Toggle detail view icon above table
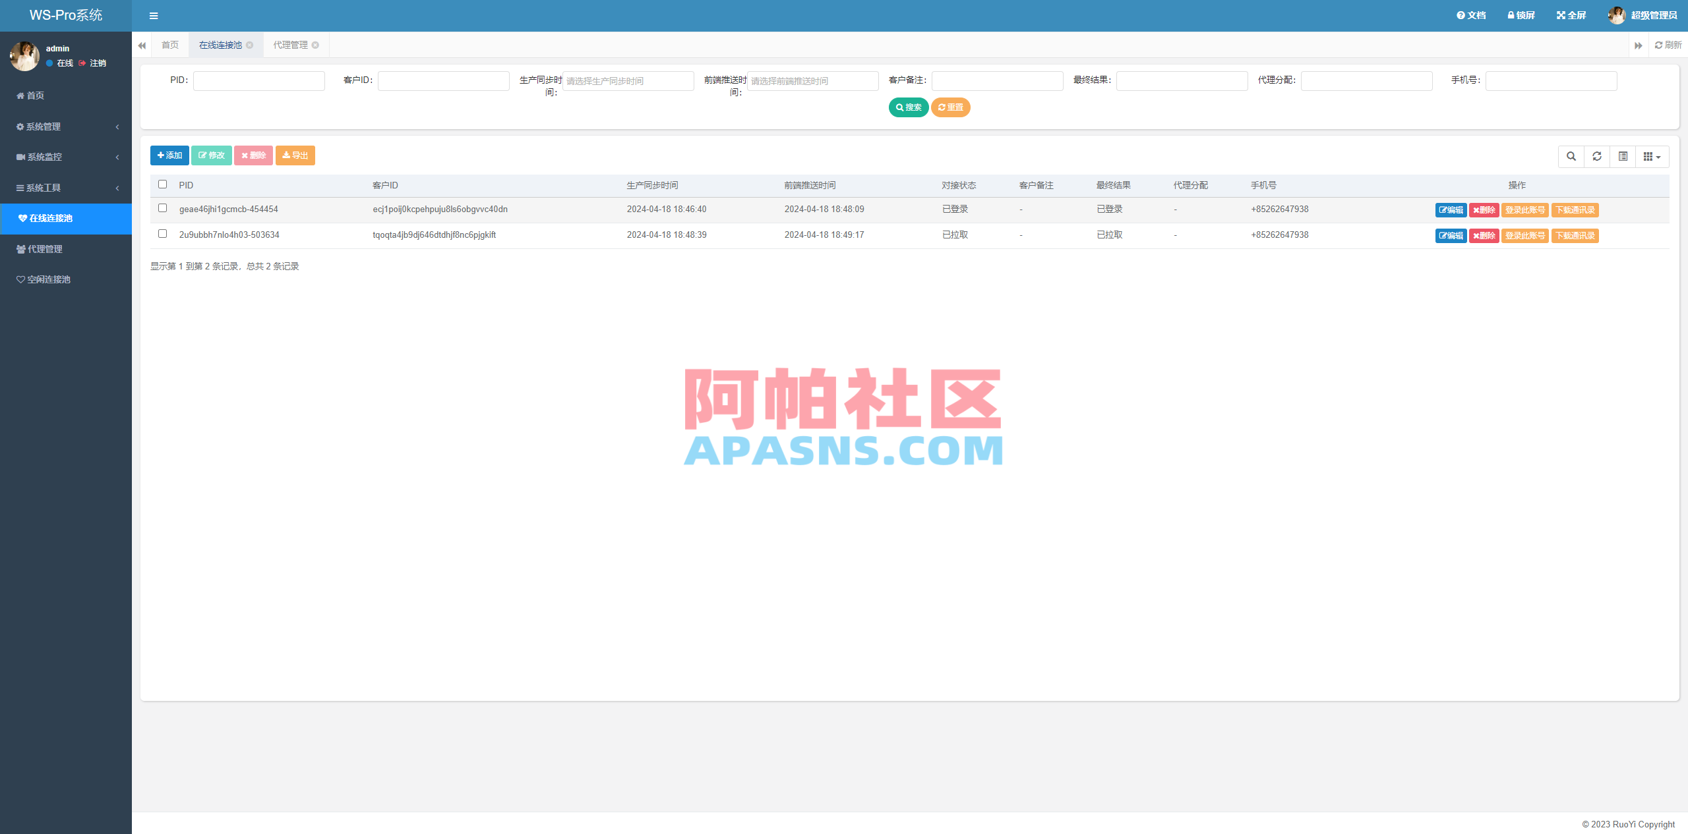1688x834 pixels. 1623,157
